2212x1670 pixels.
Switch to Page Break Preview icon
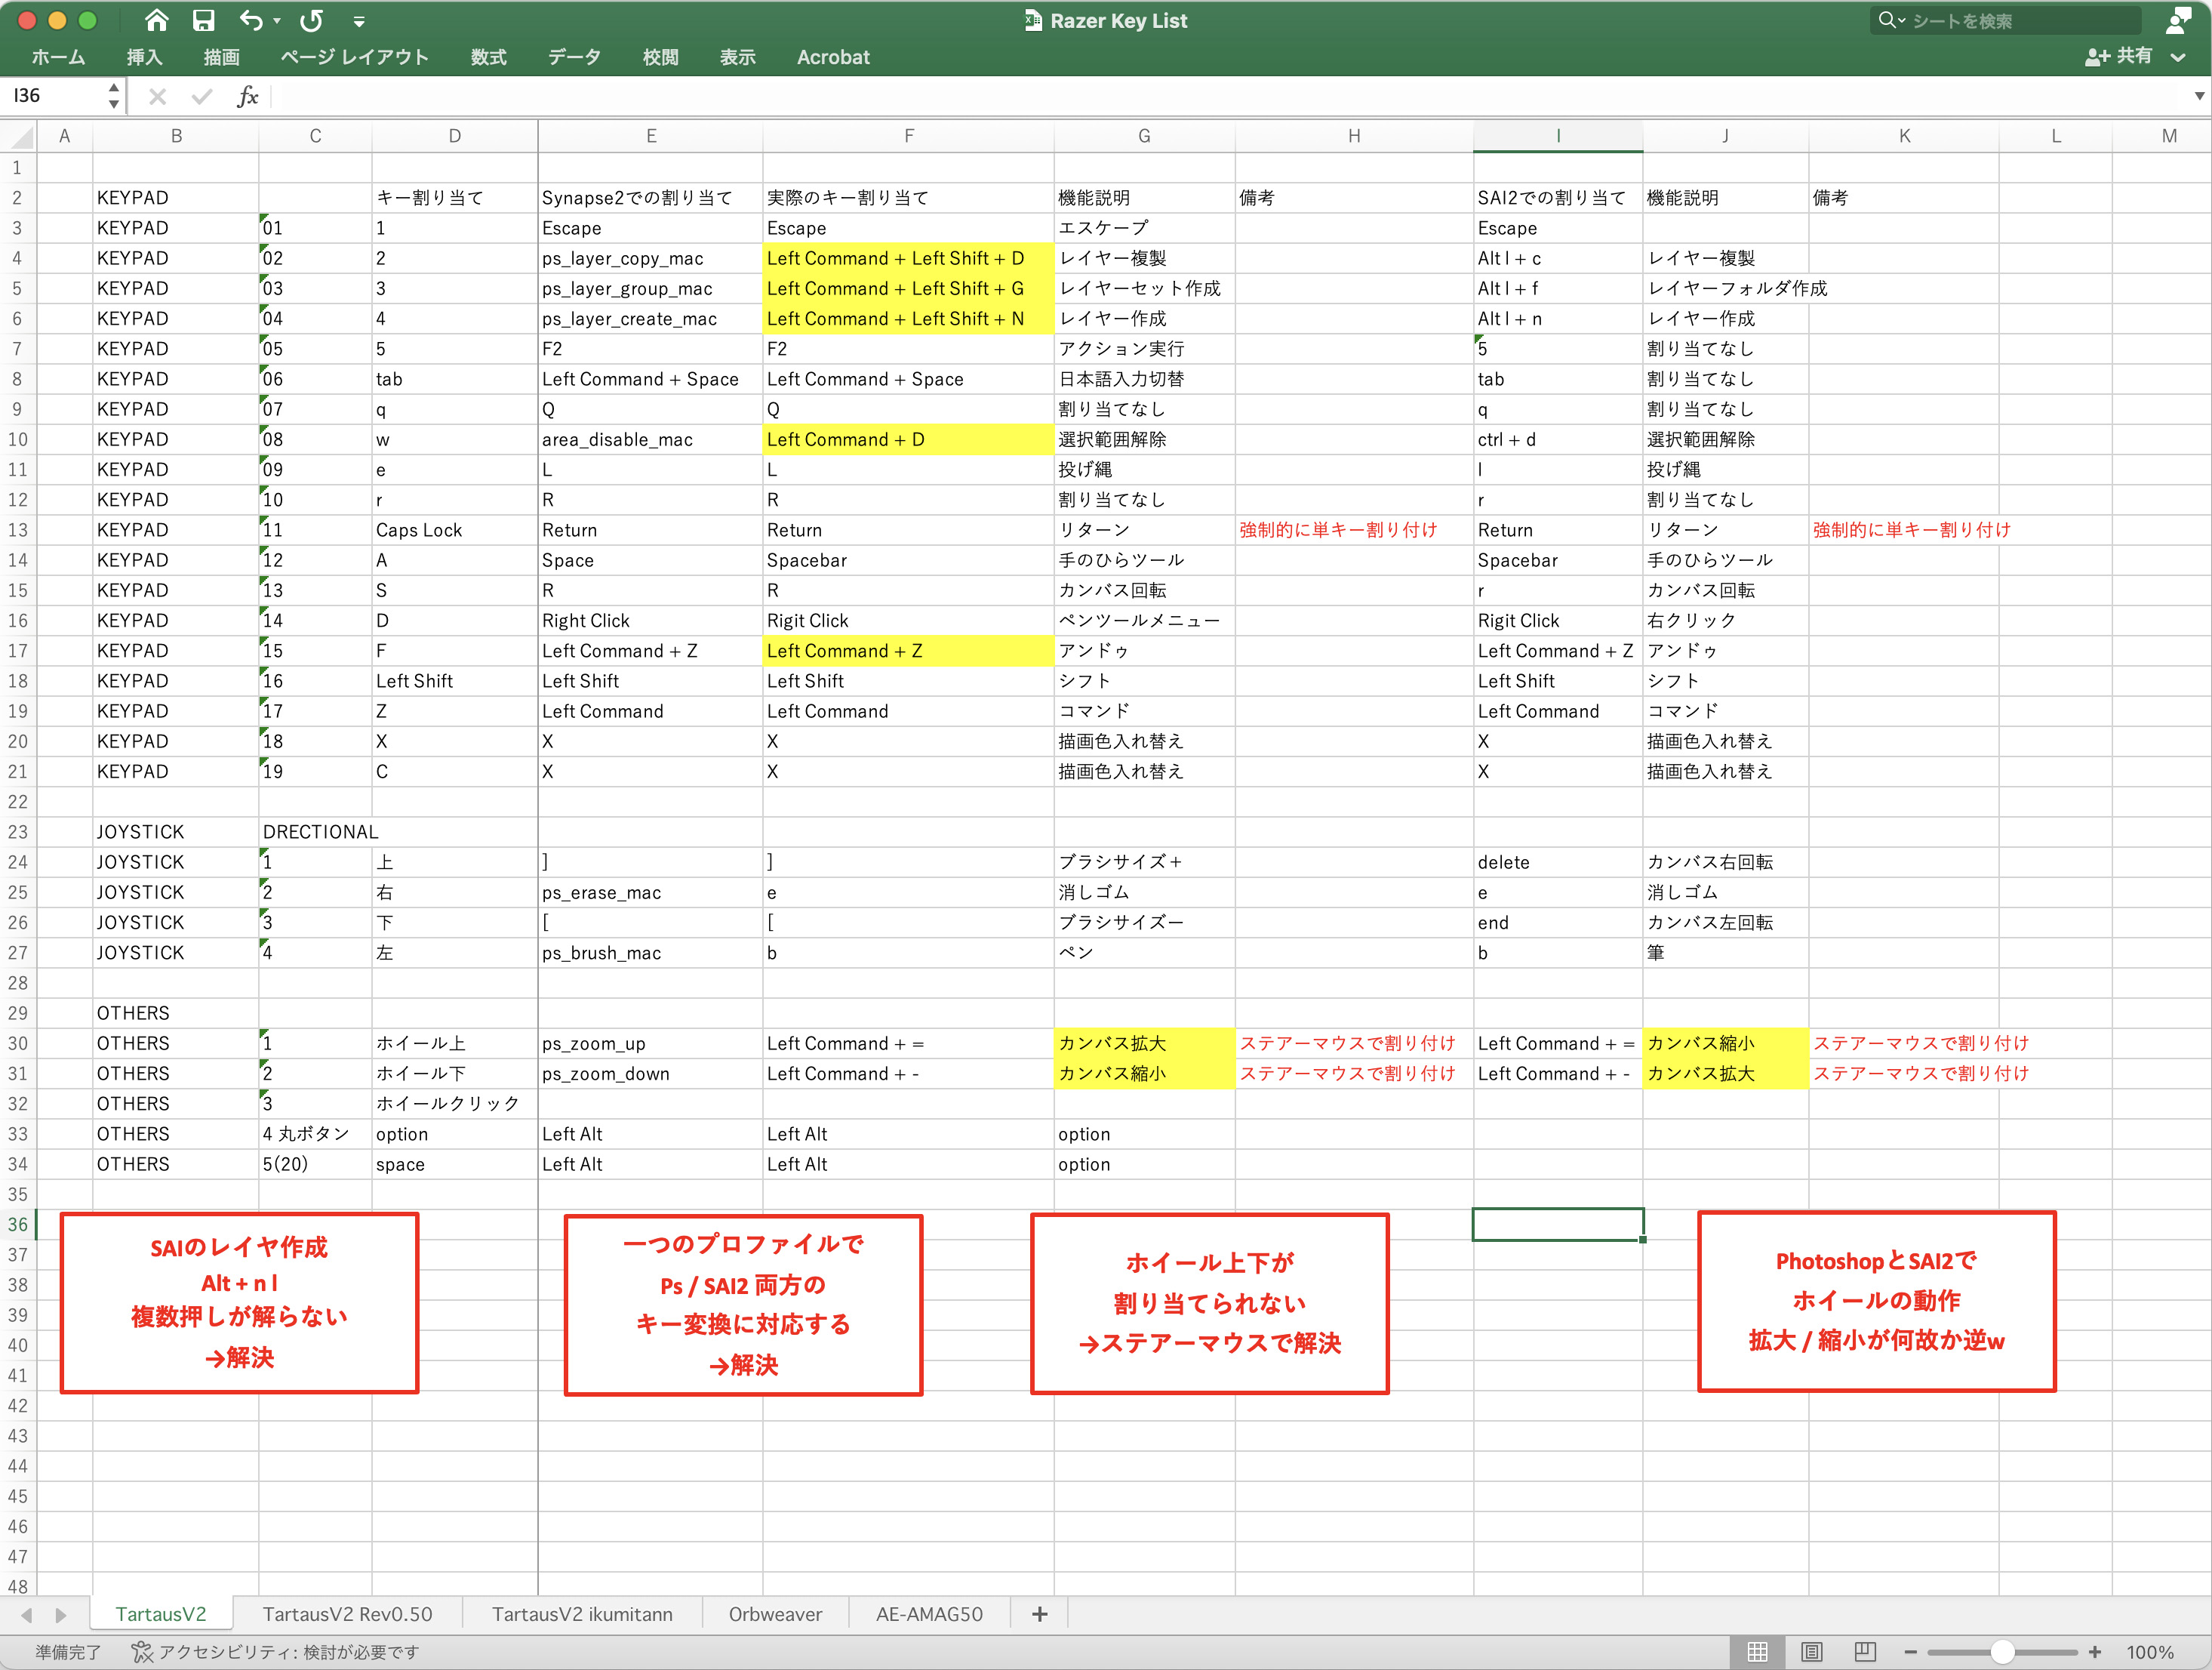(x=1864, y=1652)
